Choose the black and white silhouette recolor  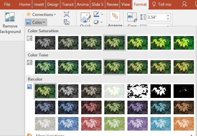[x=161, y=91]
